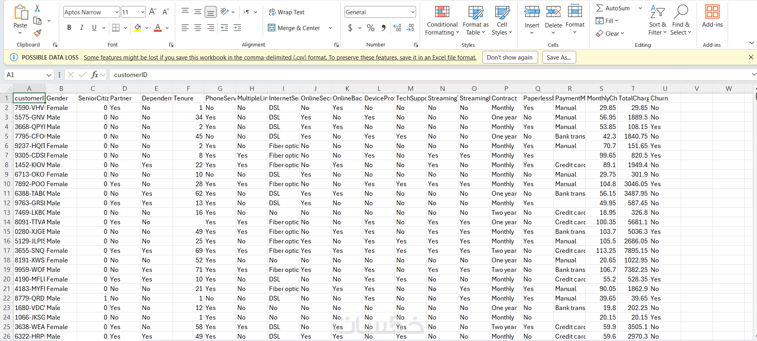Toggle Wrap Text on selected cell
Image resolution: width=757 pixels, height=341 pixels.
[x=287, y=12]
